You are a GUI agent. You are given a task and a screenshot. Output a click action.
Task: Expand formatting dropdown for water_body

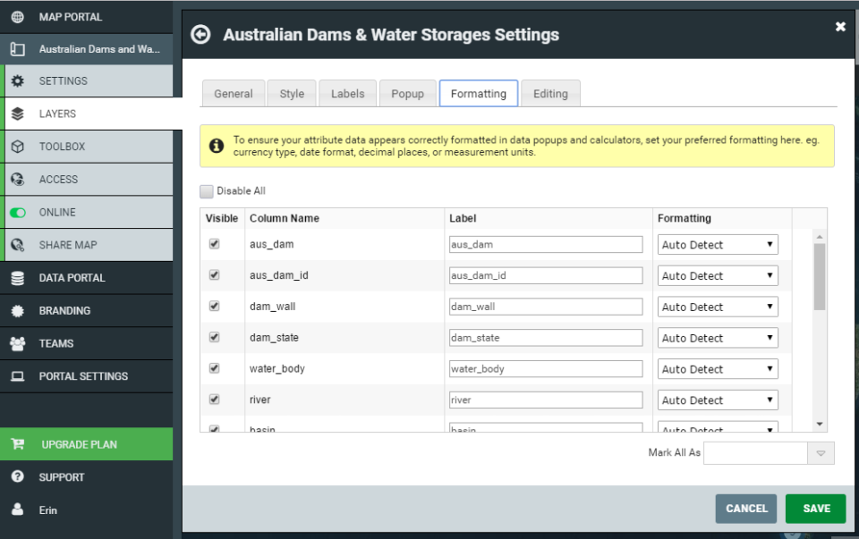pos(718,369)
